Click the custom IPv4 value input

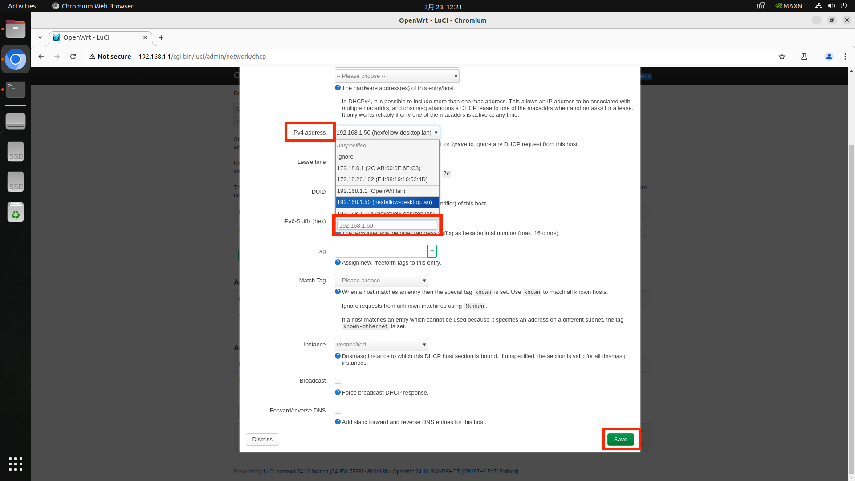387,226
